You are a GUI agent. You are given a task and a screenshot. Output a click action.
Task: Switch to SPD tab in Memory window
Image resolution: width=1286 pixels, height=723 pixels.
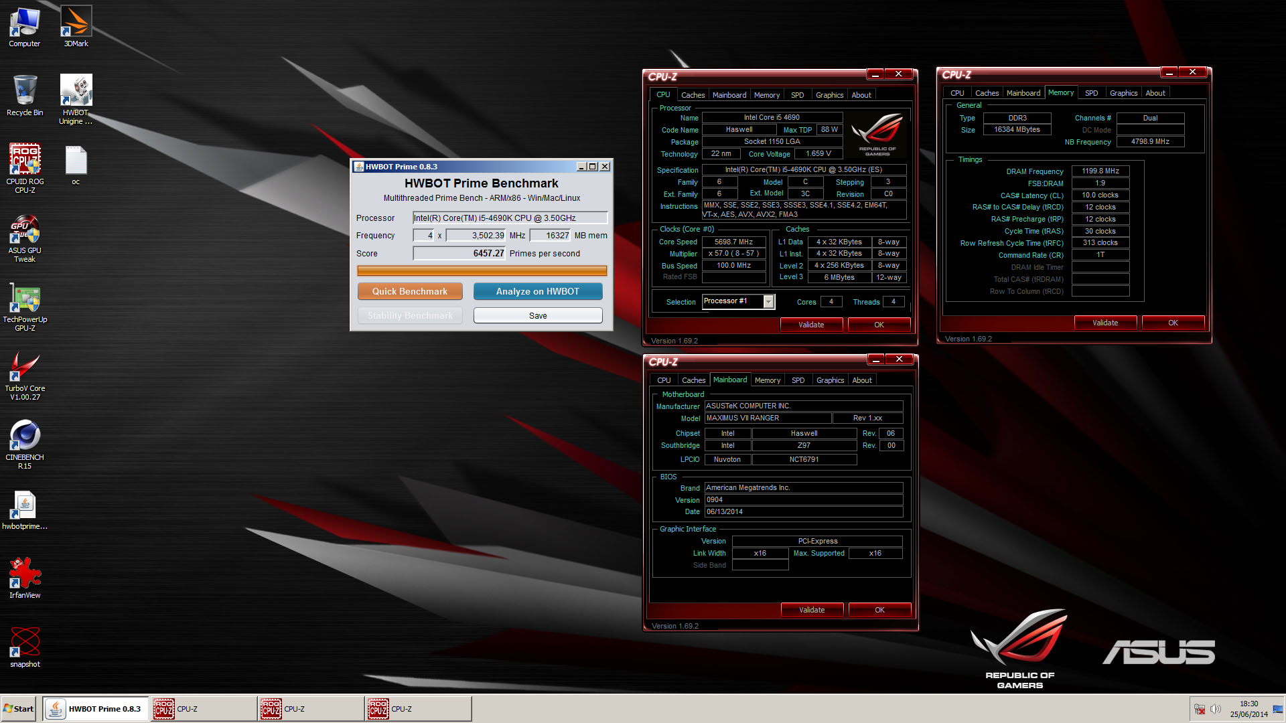pos(1091,93)
